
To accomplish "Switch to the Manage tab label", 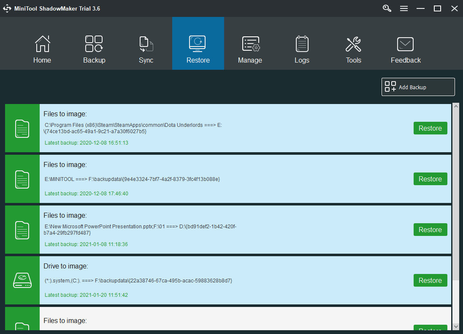I will [250, 60].
